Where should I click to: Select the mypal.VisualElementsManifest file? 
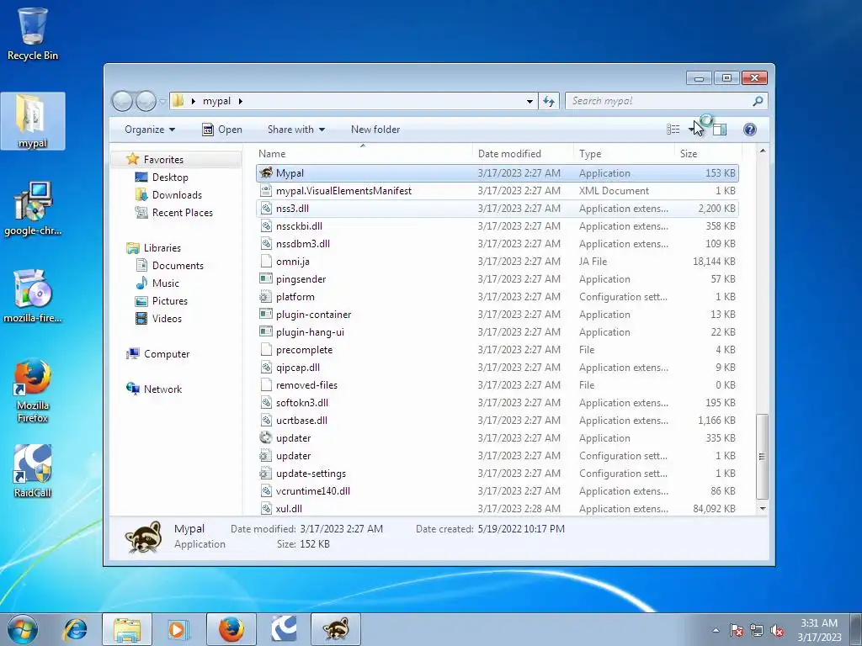498,191
